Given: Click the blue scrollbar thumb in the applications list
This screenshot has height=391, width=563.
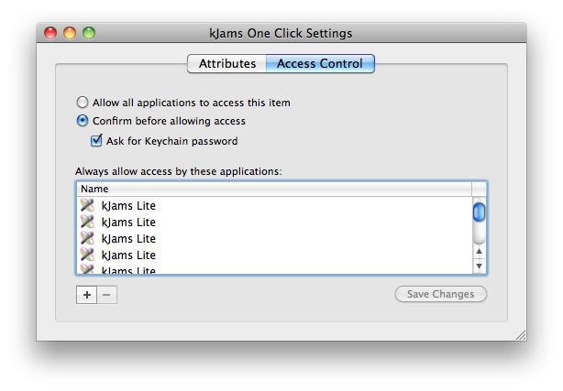Looking at the screenshot, I should coord(479,212).
